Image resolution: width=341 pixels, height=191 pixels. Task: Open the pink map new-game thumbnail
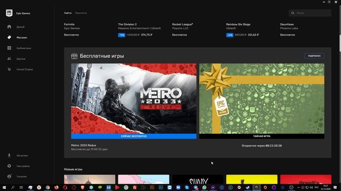click(x=143, y=179)
